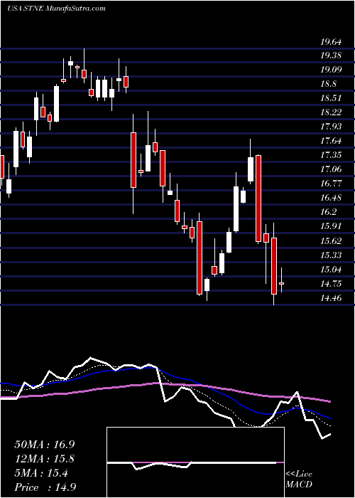Click the '12MA : 15.8' readout
The width and height of the screenshot is (355, 498).
coord(45,459)
